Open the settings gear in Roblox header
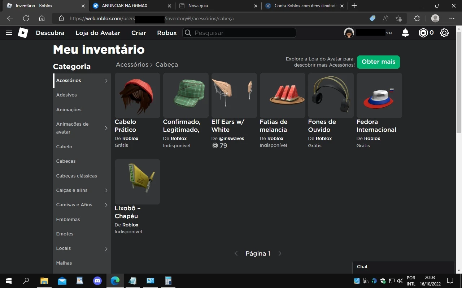Image resolution: width=462 pixels, height=288 pixels. click(444, 33)
